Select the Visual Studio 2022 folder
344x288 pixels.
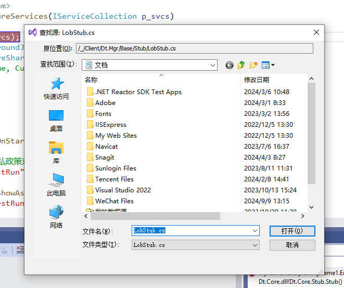(123, 190)
